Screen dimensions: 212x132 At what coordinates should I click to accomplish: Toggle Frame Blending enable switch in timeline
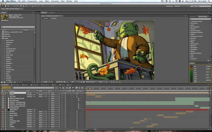point(70,88)
